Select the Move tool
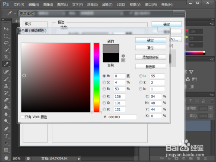Screen dimensions: 216x162 (x=6, y=29)
